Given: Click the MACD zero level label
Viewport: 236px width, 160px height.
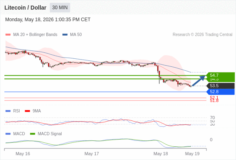Looking at the screenshot, I should (211, 140).
